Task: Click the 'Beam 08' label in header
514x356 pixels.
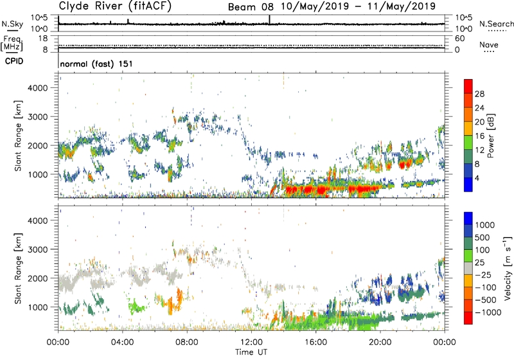Action: pyautogui.click(x=251, y=7)
